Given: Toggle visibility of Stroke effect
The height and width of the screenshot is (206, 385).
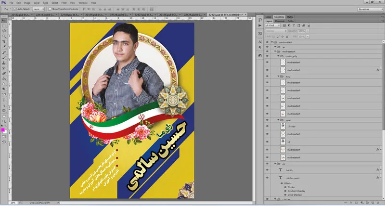Looking at the screenshot, I should point(285,187).
